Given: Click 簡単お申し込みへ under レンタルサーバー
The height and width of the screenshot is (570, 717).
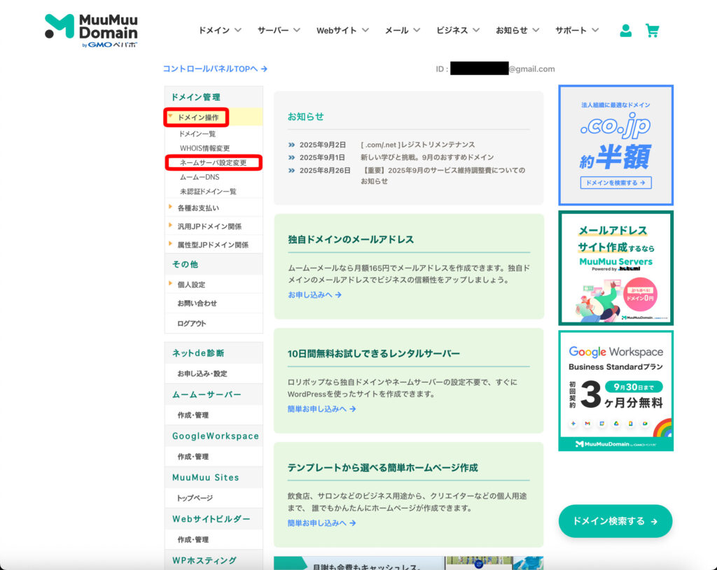Looking at the screenshot, I should point(321,408).
